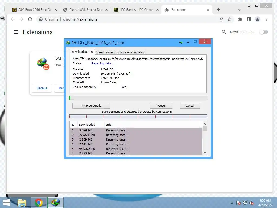Select connection 2 row with 779.556 KB
The image size is (277, 208).
(136, 135)
